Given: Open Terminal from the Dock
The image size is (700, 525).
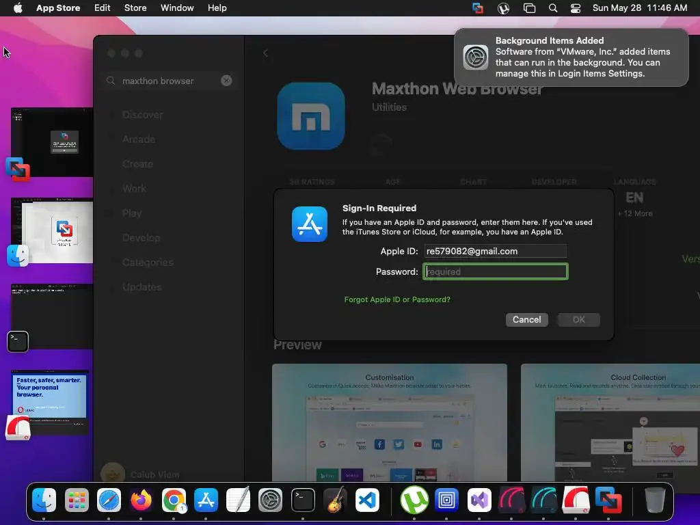Looking at the screenshot, I should point(303,500).
